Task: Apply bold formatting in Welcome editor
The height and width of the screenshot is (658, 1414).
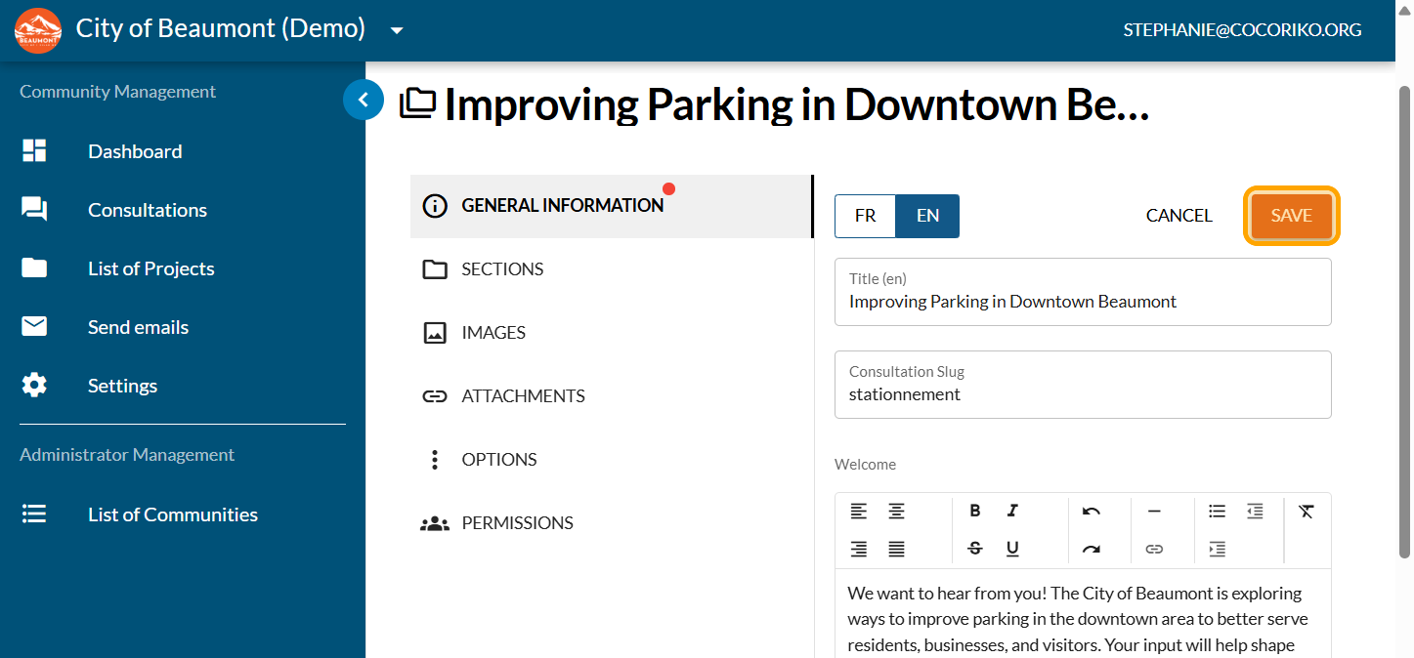Action: pos(974,511)
